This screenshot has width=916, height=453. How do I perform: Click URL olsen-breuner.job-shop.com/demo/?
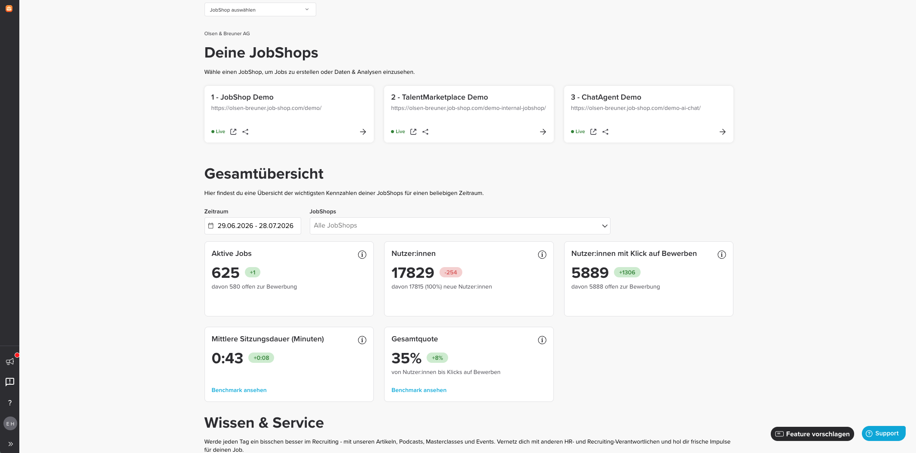coord(266,108)
